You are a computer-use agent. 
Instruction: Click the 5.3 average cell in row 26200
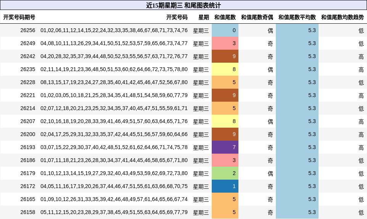point(297,135)
